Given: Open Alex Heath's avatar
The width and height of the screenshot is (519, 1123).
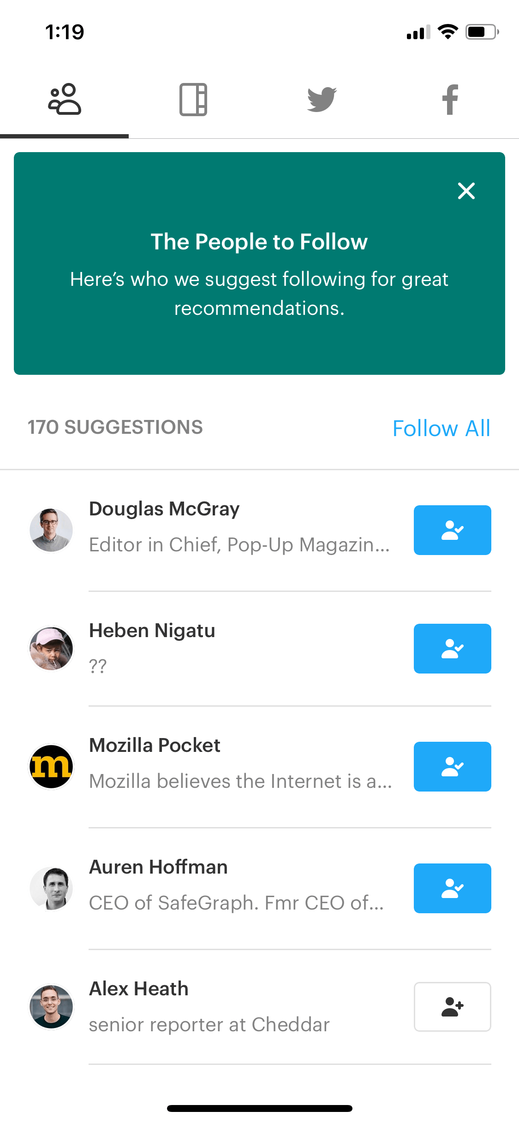Looking at the screenshot, I should pyautogui.click(x=51, y=1007).
